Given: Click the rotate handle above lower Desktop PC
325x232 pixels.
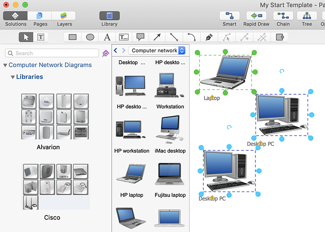Looking at the screenshot, I should click(x=229, y=127).
